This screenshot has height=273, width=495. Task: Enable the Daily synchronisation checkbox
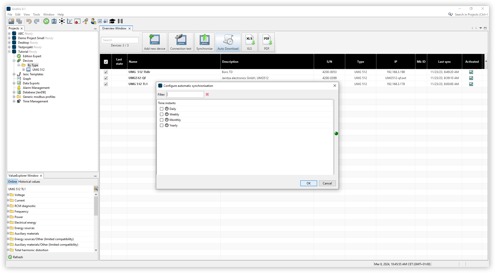pyautogui.click(x=162, y=109)
